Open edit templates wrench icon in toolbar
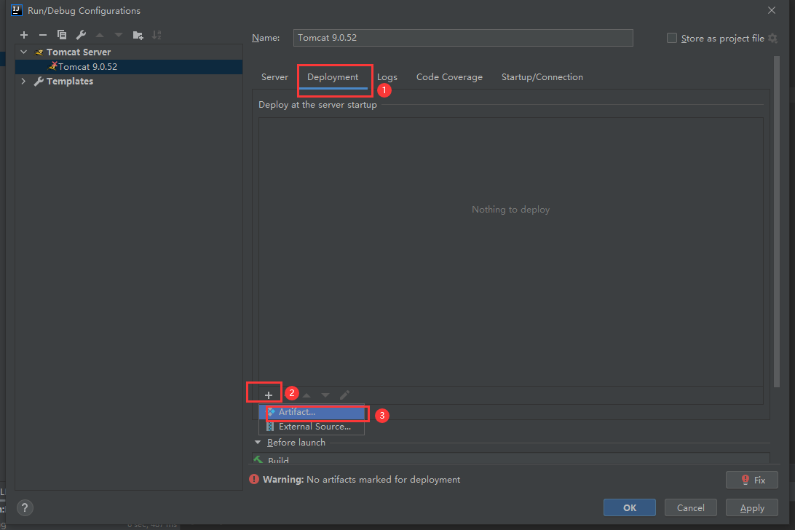Screen dimensions: 795x530 tap(81, 35)
